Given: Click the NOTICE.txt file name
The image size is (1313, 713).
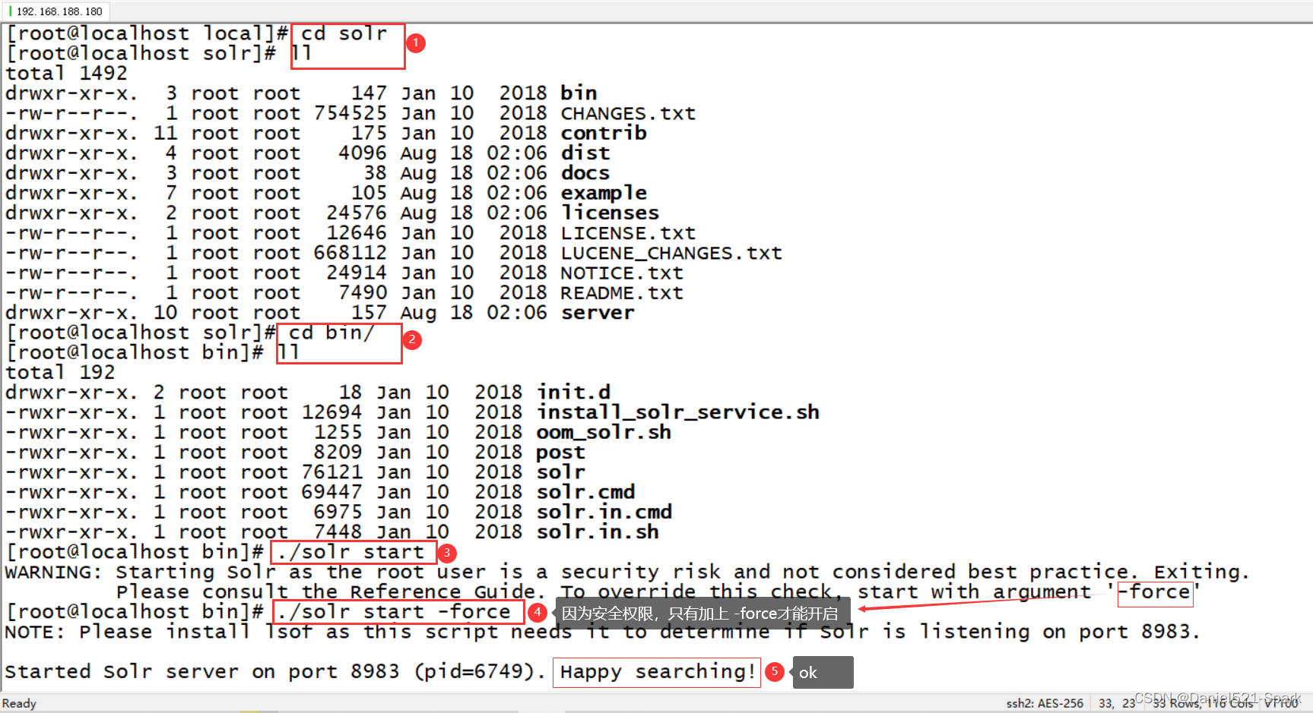Looking at the screenshot, I should (x=622, y=273).
